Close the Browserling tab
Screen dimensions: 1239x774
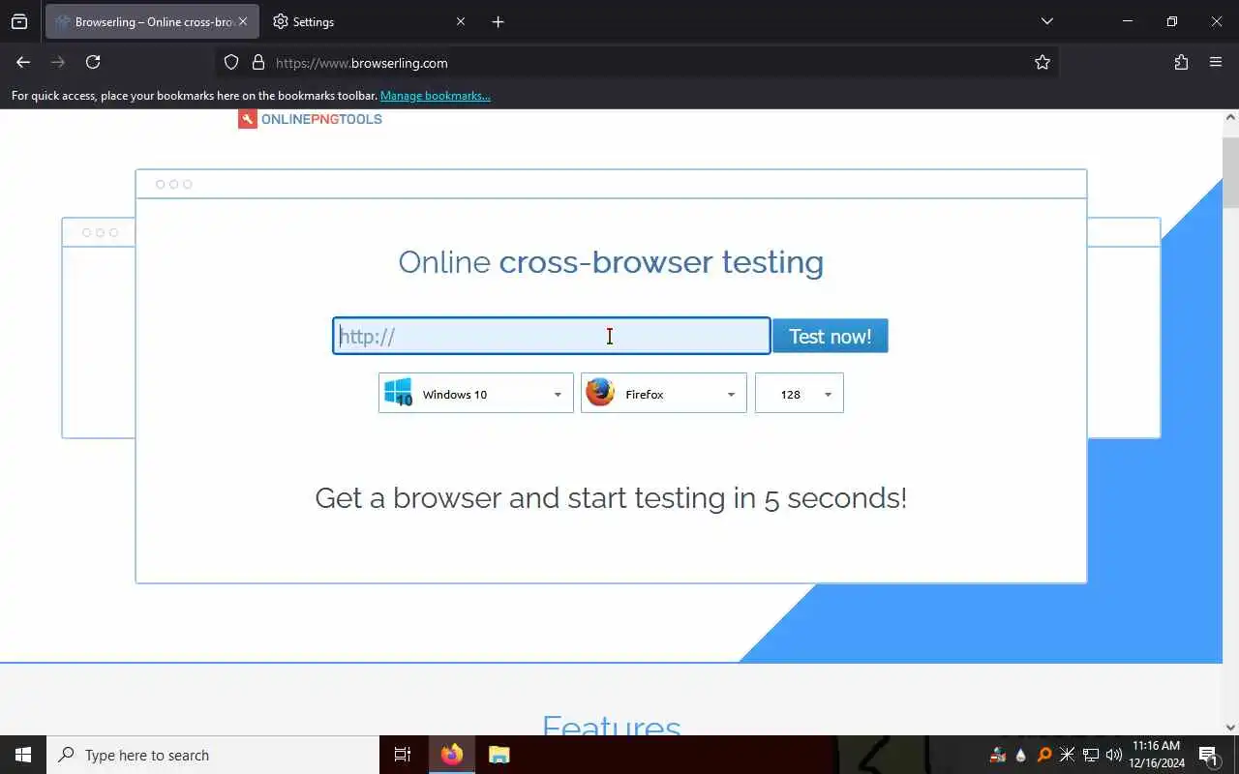click(x=243, y=21)
